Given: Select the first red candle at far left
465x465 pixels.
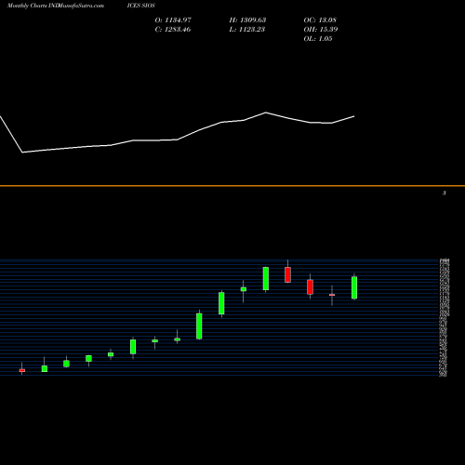Looking at the screenshot, I should [x=22, y=370].
